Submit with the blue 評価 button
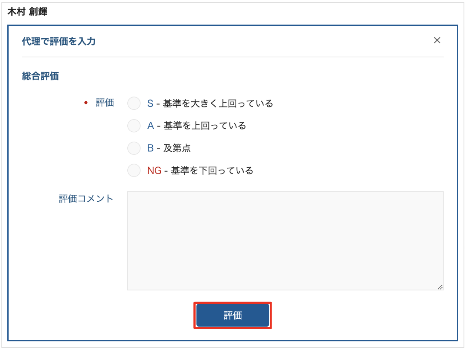This screenshot has width=466, height=350. (233, 315)
